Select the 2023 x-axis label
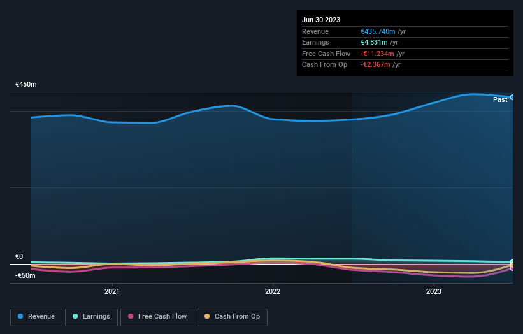Screen dimensions: 523x334 [434, 291]
